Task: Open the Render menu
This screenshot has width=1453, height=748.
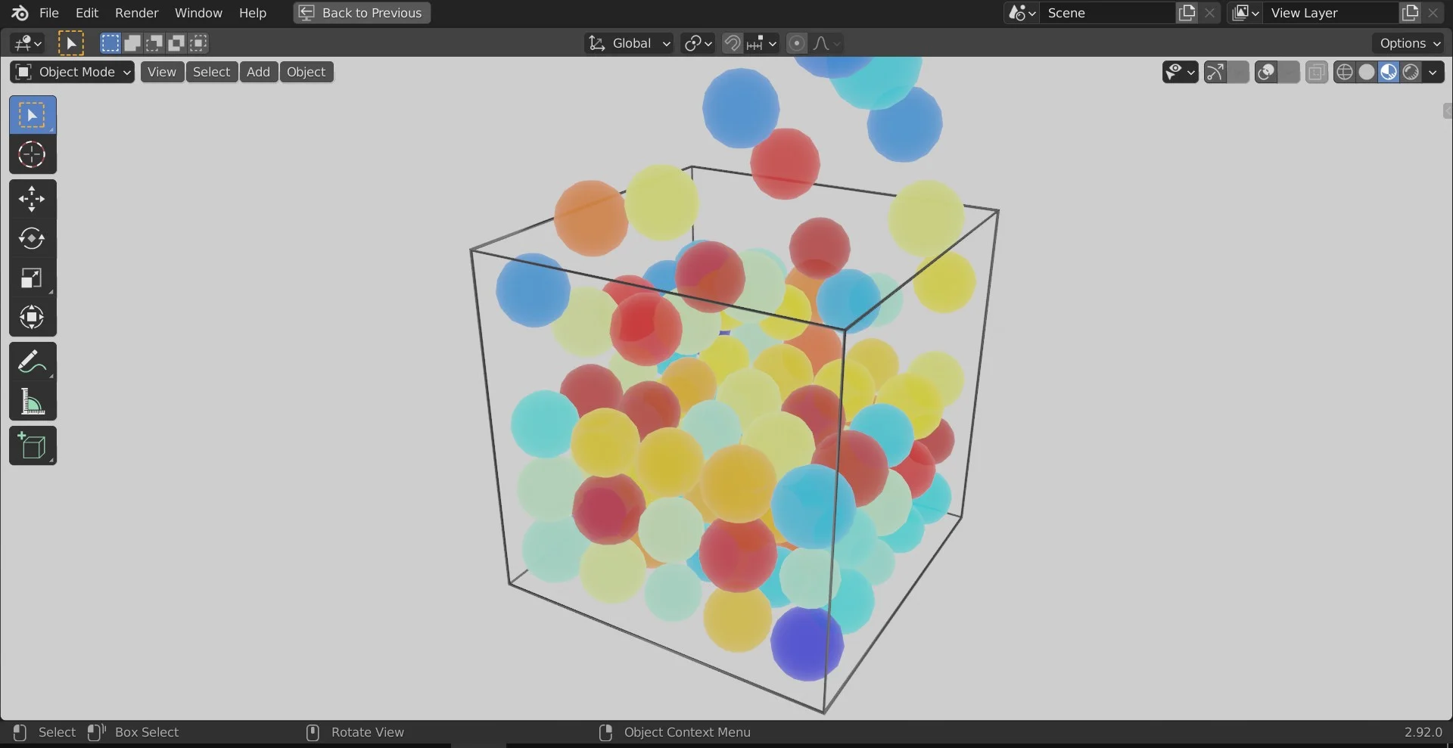Action: tap(136, 13)
